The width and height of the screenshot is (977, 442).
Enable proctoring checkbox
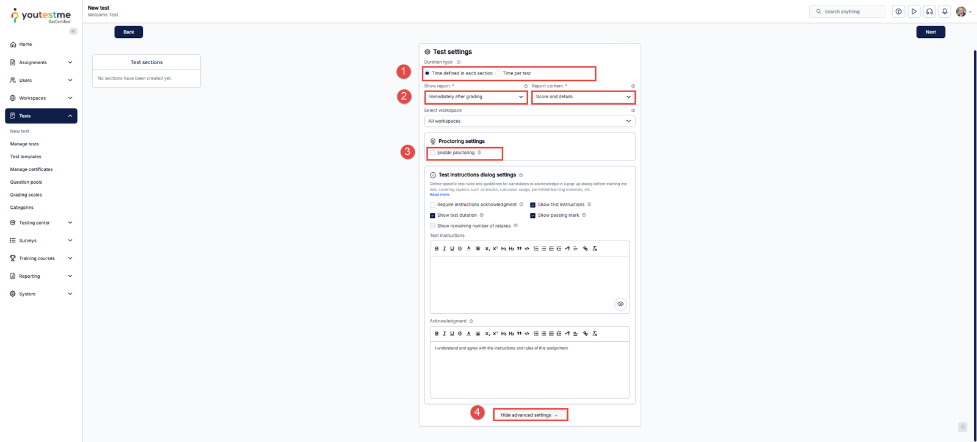(x=433, y=153)
